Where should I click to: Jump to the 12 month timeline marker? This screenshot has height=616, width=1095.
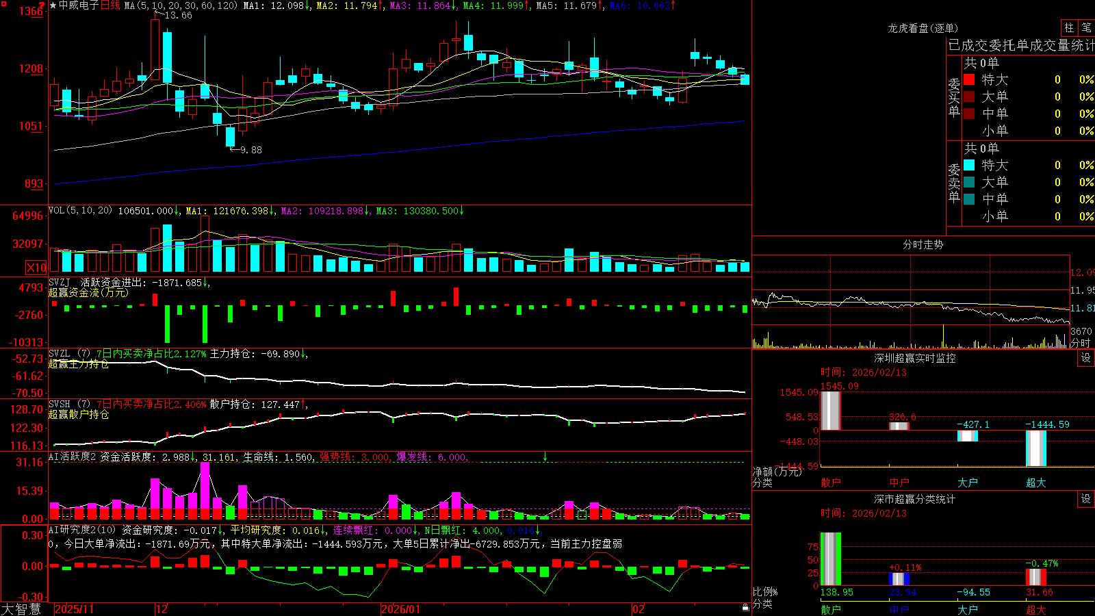pos(162,609)
